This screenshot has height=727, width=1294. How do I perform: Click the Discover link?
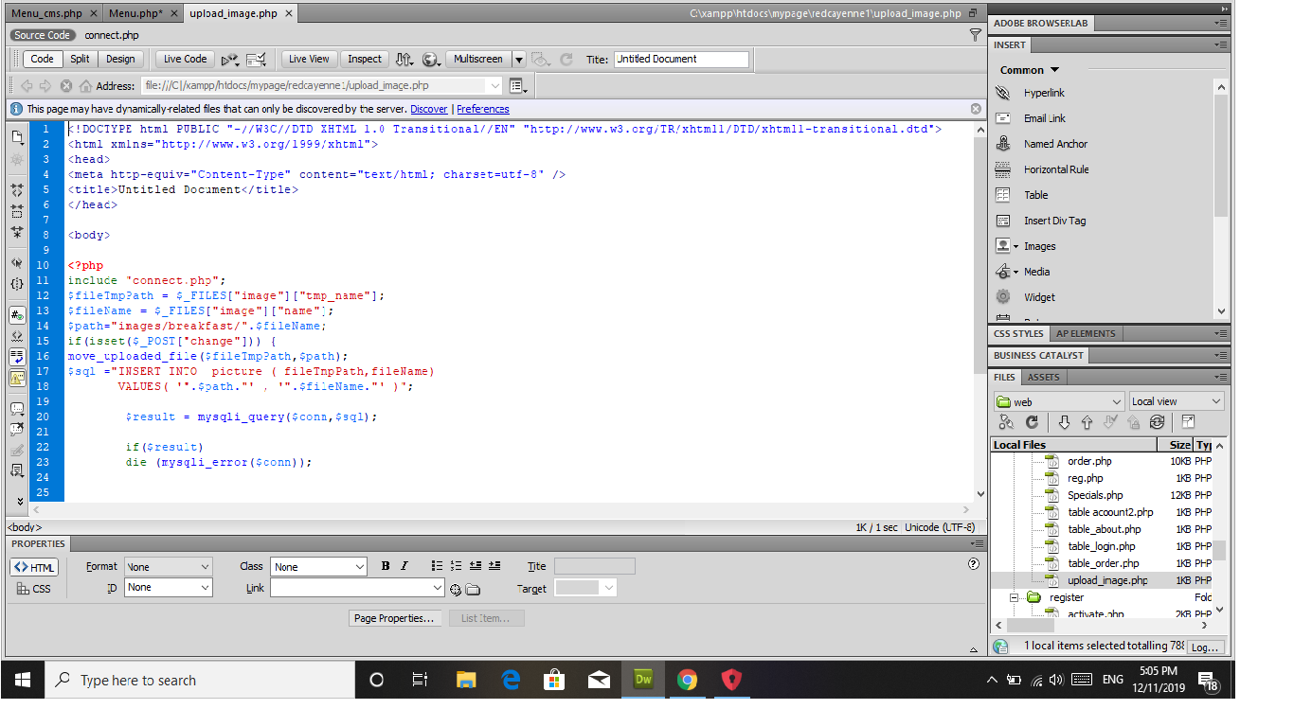429,109
